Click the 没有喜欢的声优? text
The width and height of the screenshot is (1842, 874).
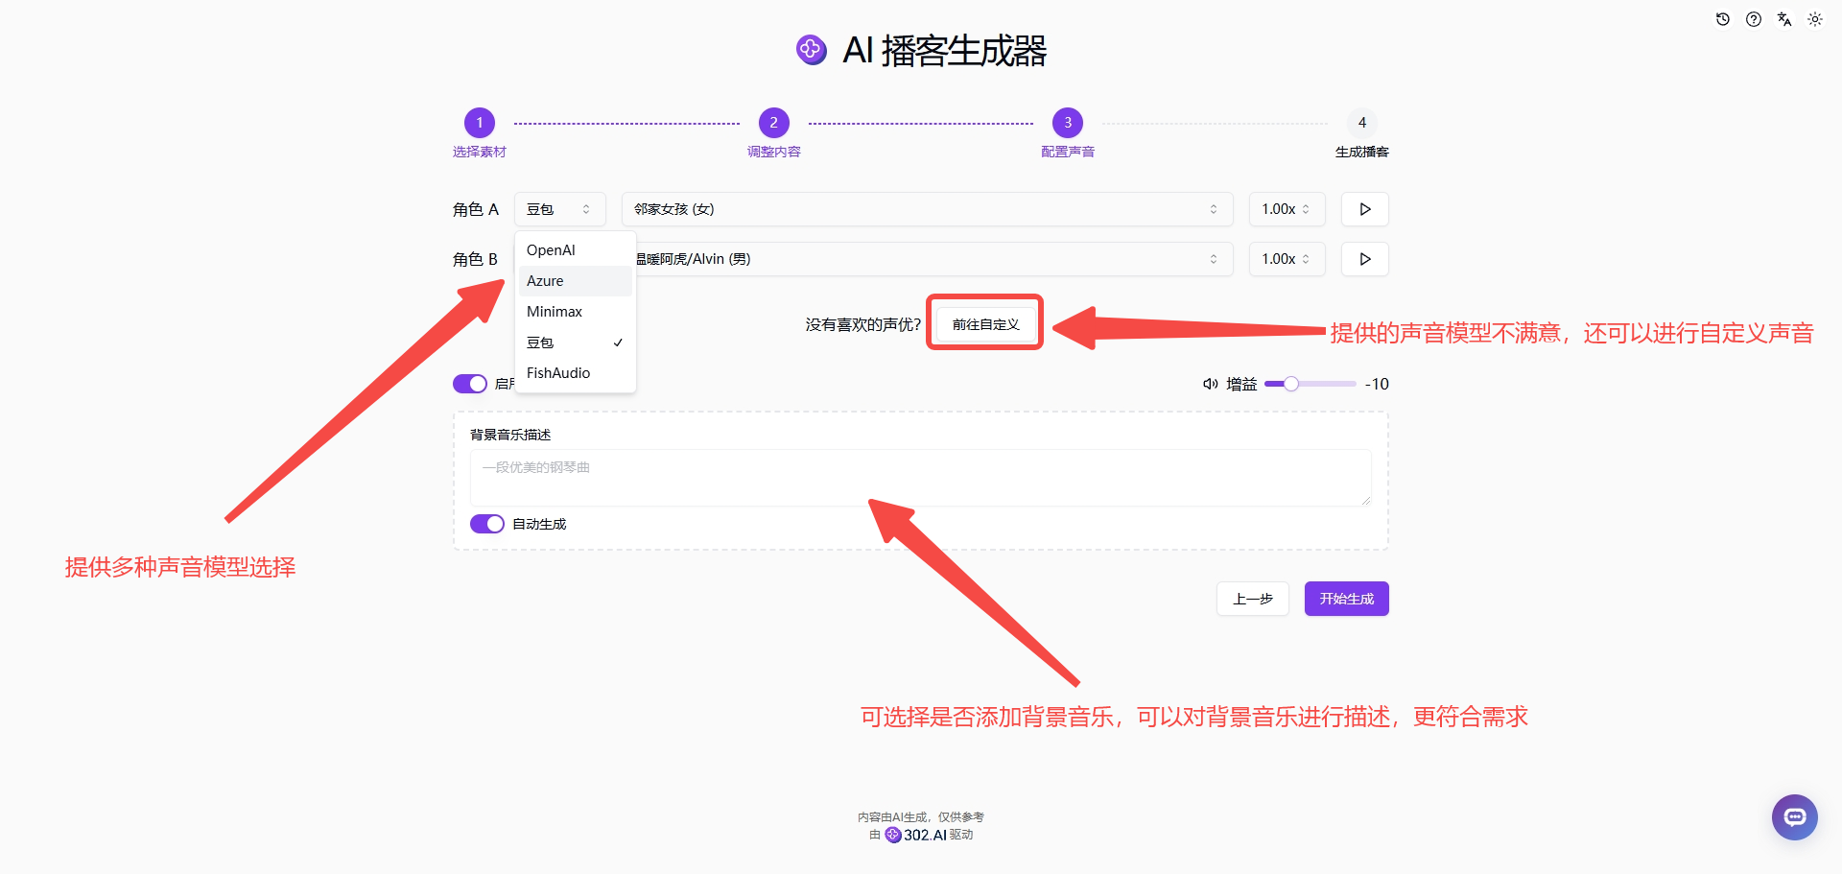tap(863, 325)
